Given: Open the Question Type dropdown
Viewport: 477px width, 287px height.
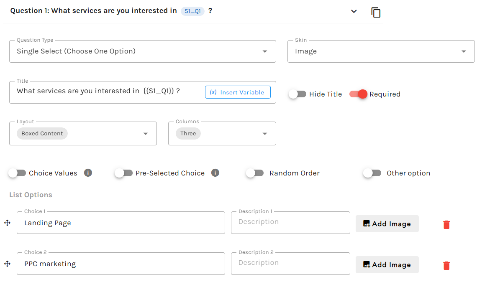Looking at the screenshot, I should point(142,51).
